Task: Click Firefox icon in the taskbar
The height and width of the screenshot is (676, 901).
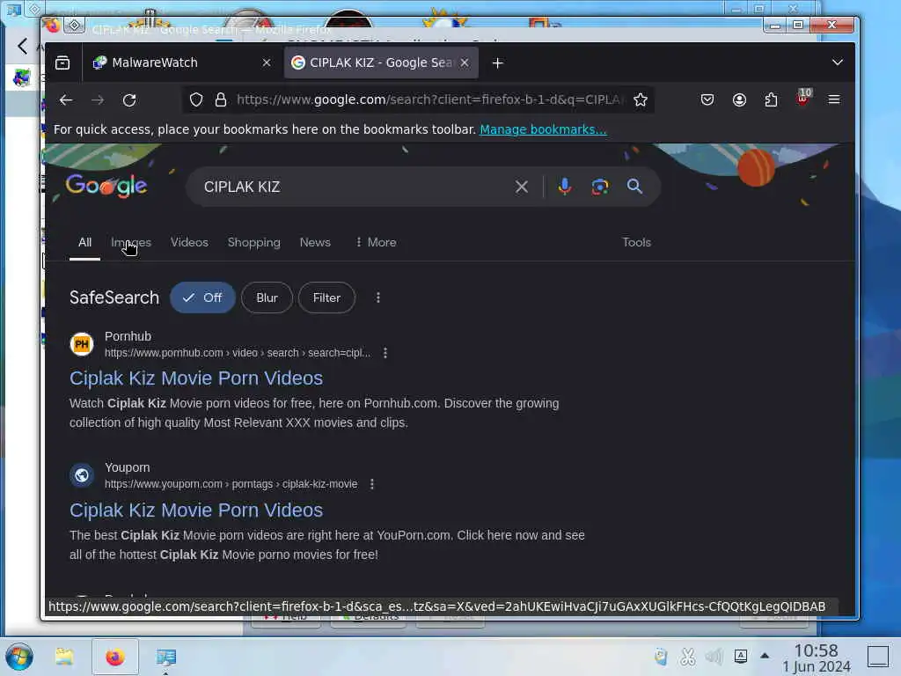Action: [x=115, y=657]
